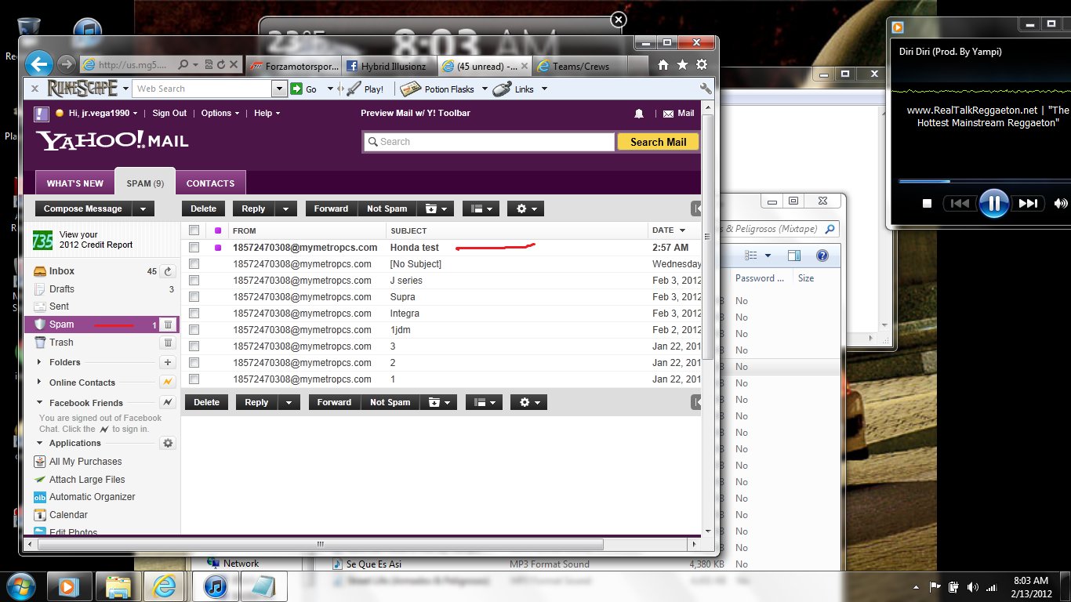
Task: Empty Trash folder with its bin icon
Action: 168,343
